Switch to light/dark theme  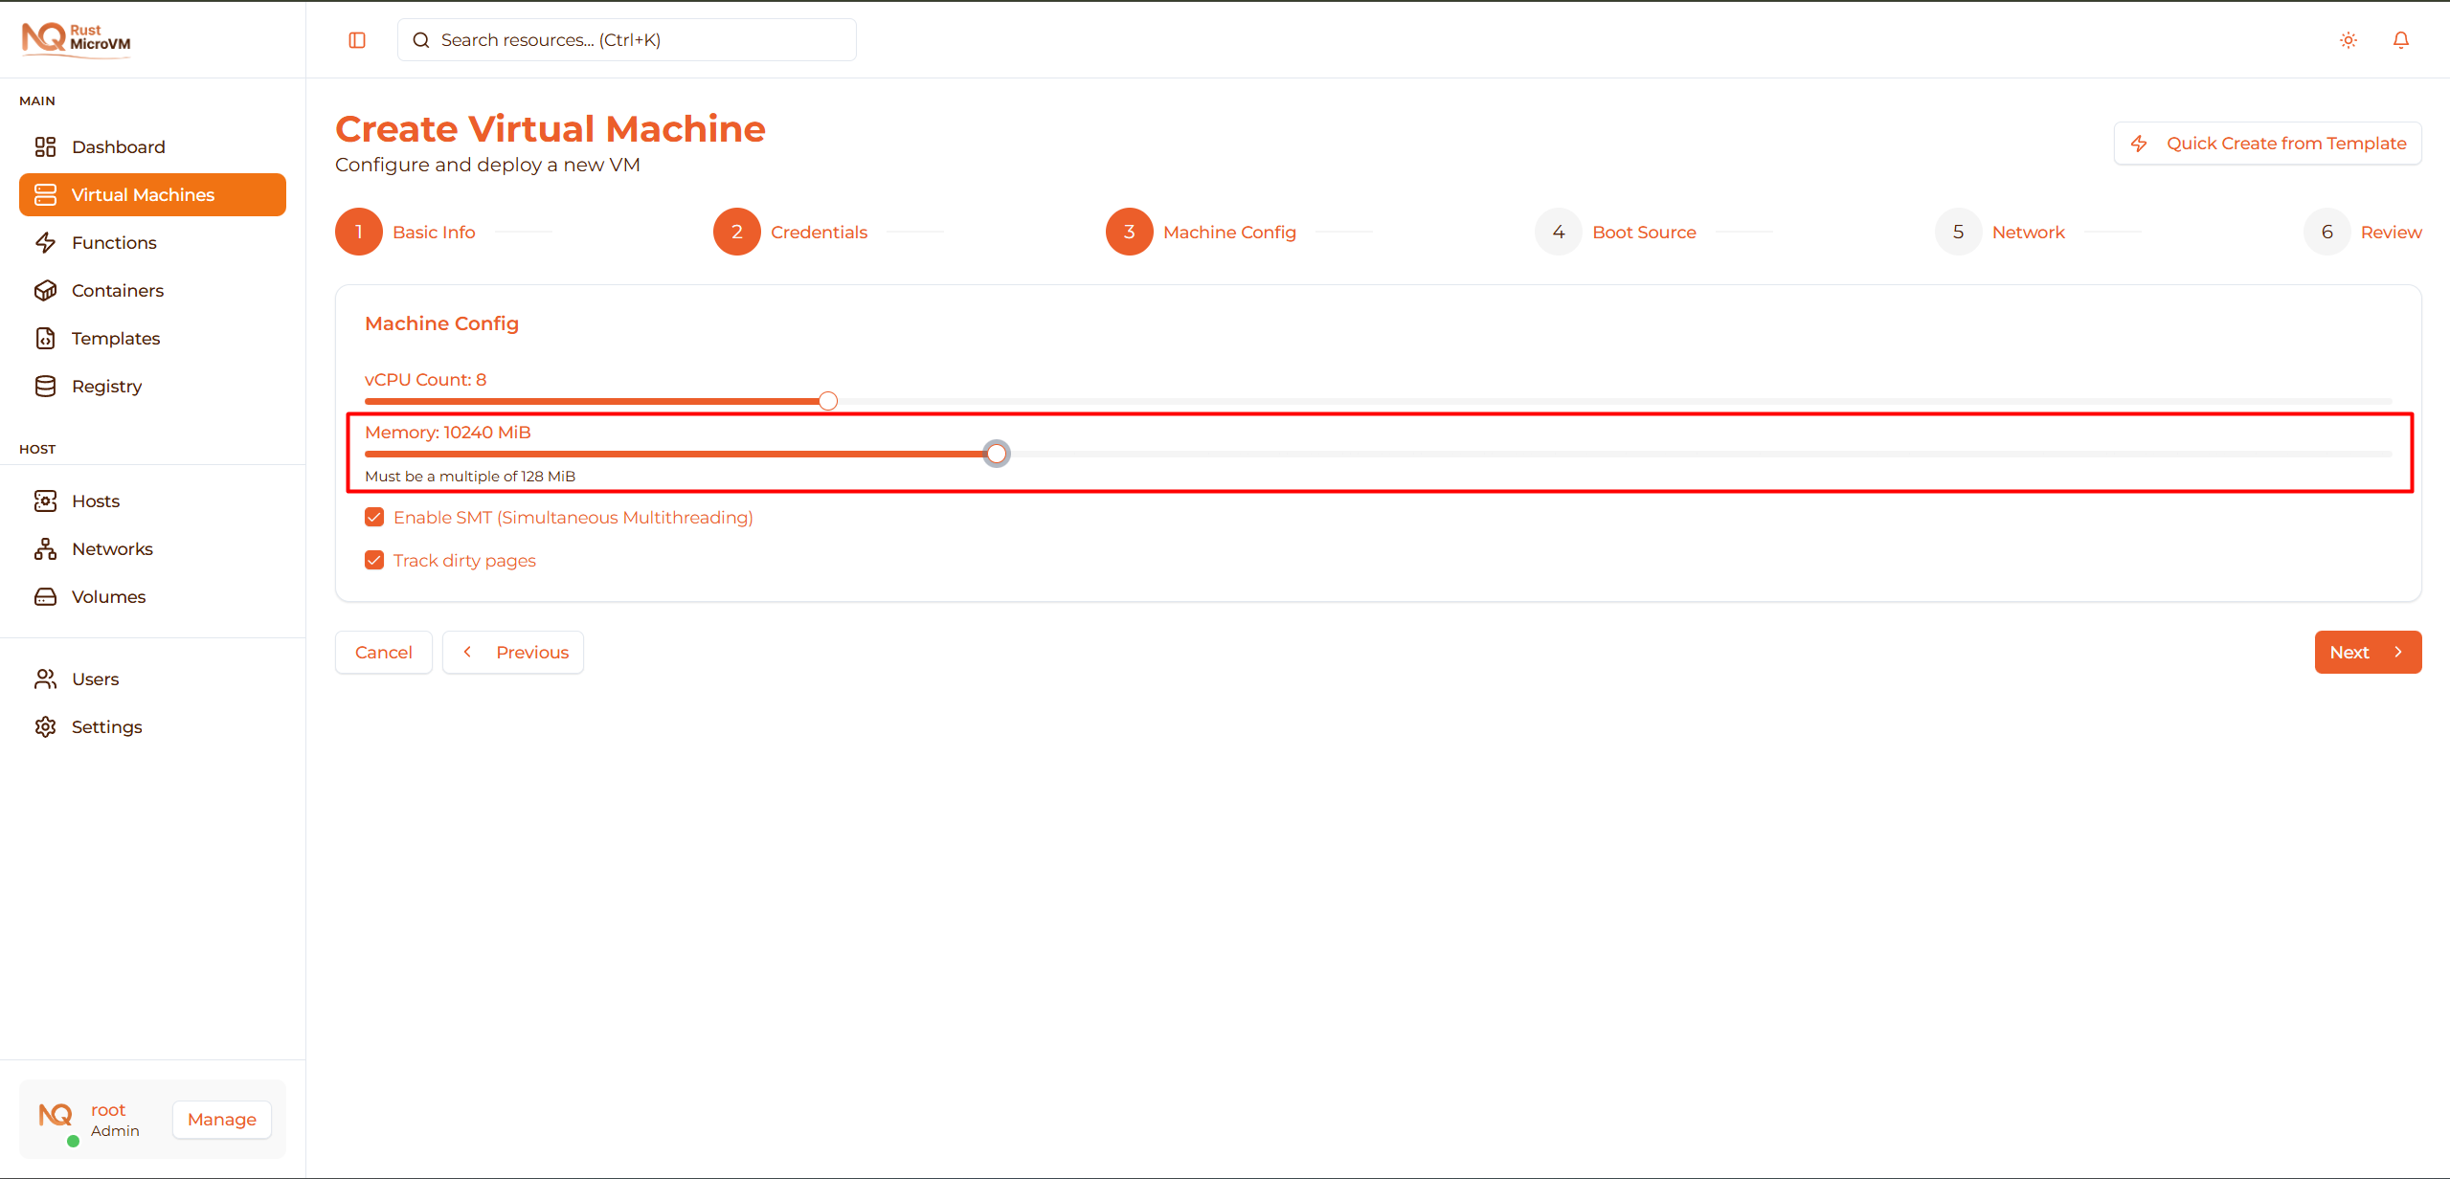[x=2348, y=39]
